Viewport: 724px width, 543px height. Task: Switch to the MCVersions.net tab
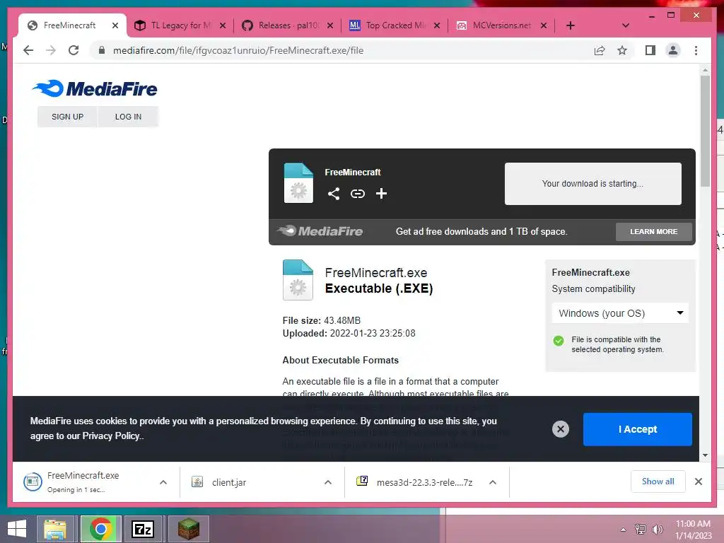502,25
